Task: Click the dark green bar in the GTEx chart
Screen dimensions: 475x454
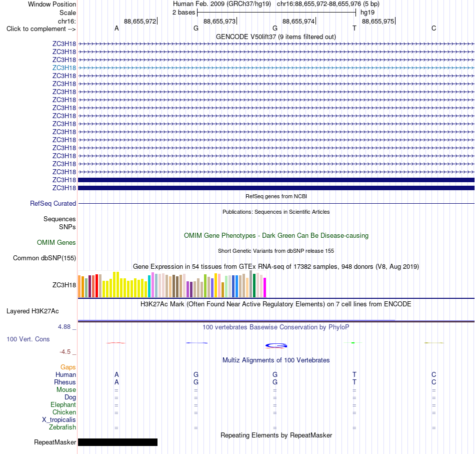Action: click(x=254, y=285)
